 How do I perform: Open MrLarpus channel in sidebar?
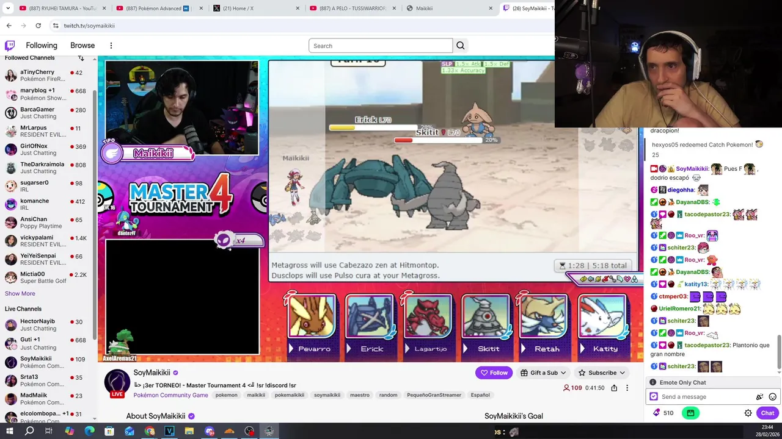tap(46, 131)
